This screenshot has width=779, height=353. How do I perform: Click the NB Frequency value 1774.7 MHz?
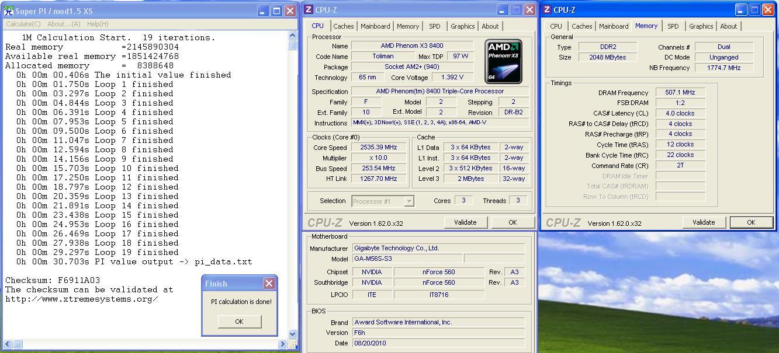coord(723,68)
